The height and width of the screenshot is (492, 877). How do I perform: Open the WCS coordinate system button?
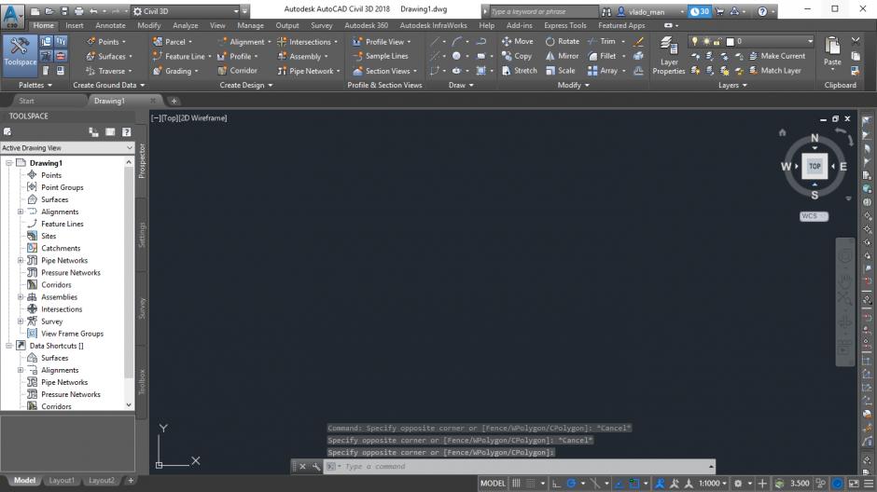[814, 216]
